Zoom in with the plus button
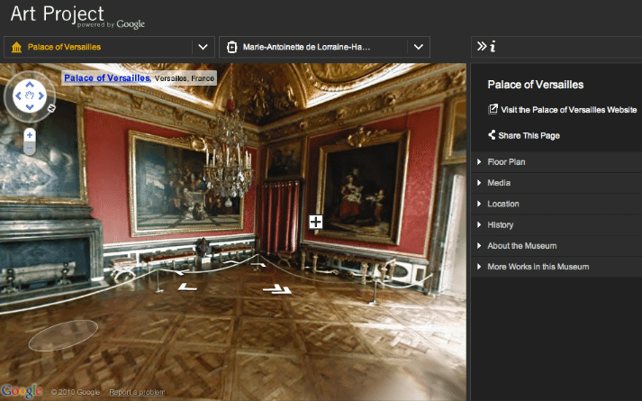642x401 pixels. (30, 135)
